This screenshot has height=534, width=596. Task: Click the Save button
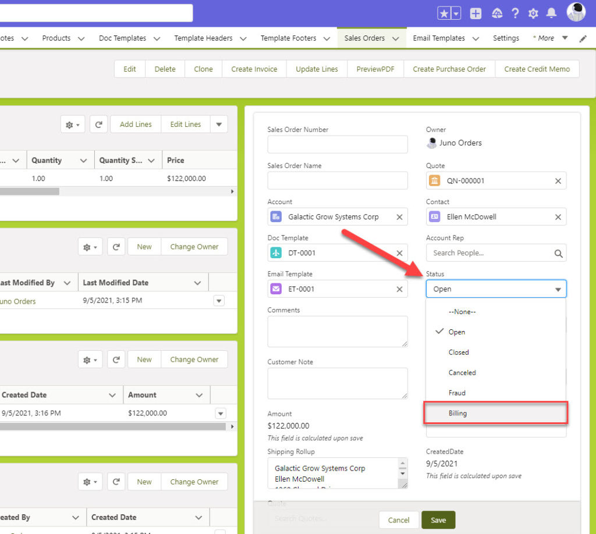[x=438, y=520]
